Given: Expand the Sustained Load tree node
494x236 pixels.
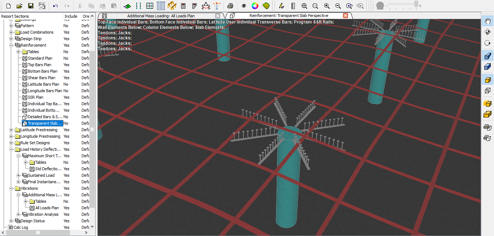Looking at the screenshot, I should pos(18,175).
